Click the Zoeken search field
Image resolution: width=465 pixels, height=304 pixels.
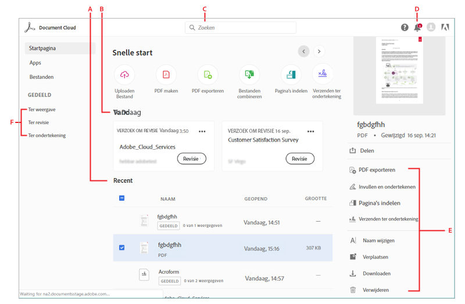[x=241, y=28]
